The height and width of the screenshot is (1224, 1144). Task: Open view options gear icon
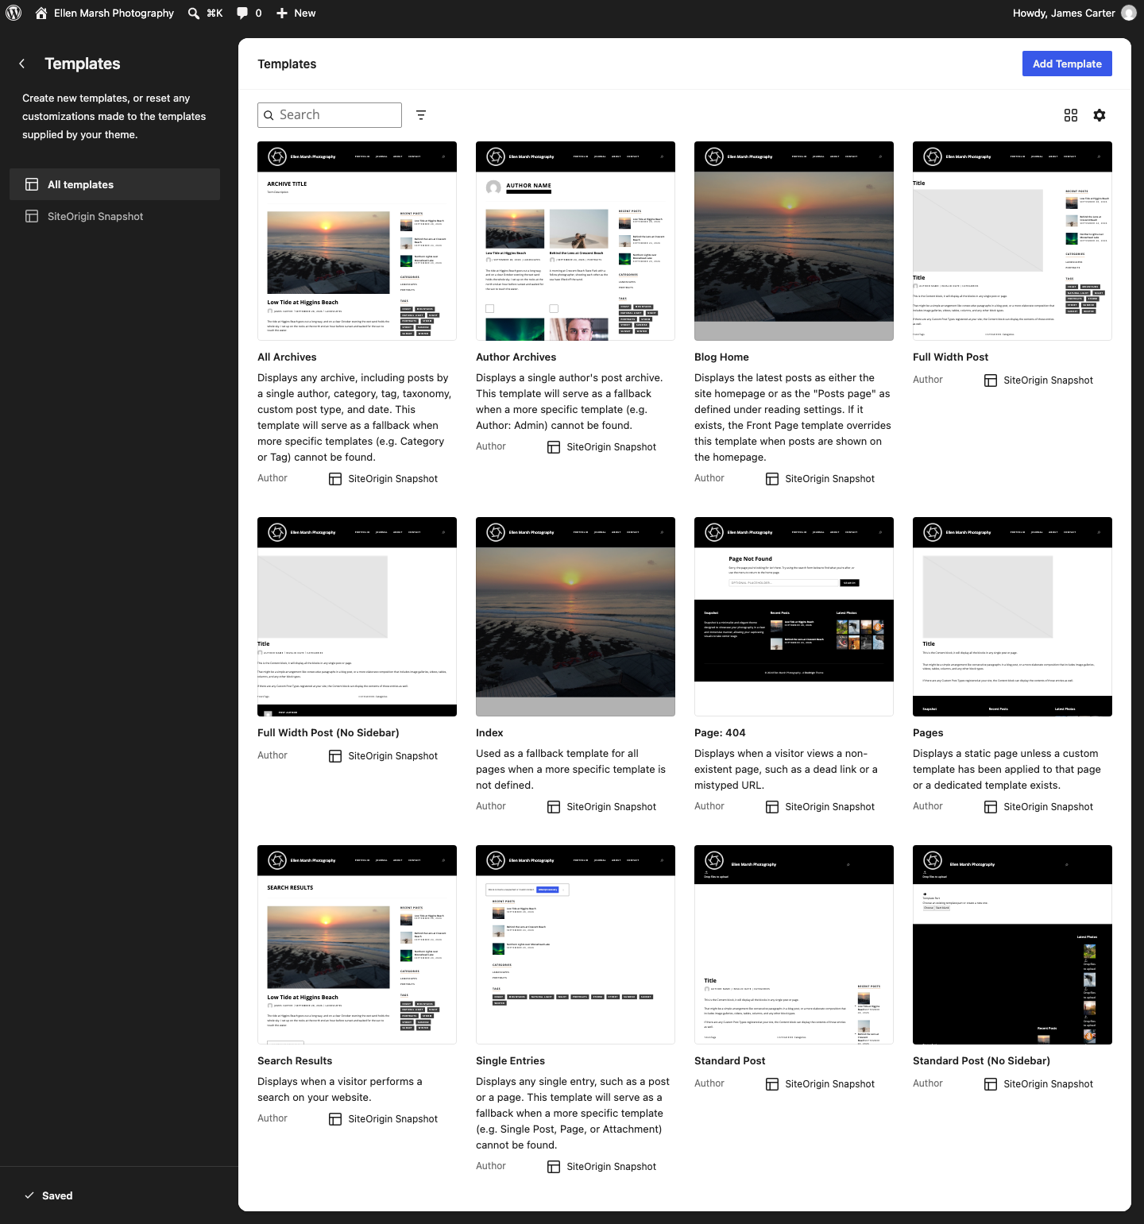pyautogui.click(x=1100, y=115)
